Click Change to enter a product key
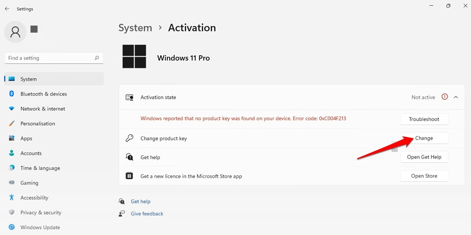The height and width of the screenshot is (235, 471). (424, 138)
